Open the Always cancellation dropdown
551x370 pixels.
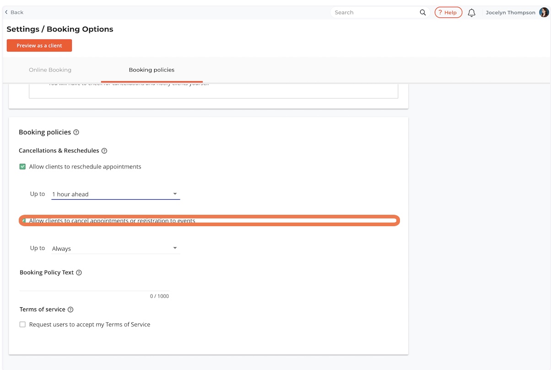[115, 249]
